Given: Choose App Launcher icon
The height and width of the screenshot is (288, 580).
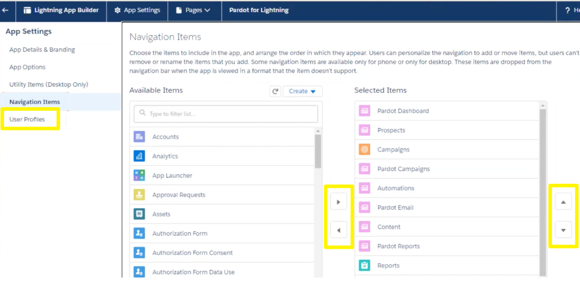Looking at the screenshot, I should 139,175.
